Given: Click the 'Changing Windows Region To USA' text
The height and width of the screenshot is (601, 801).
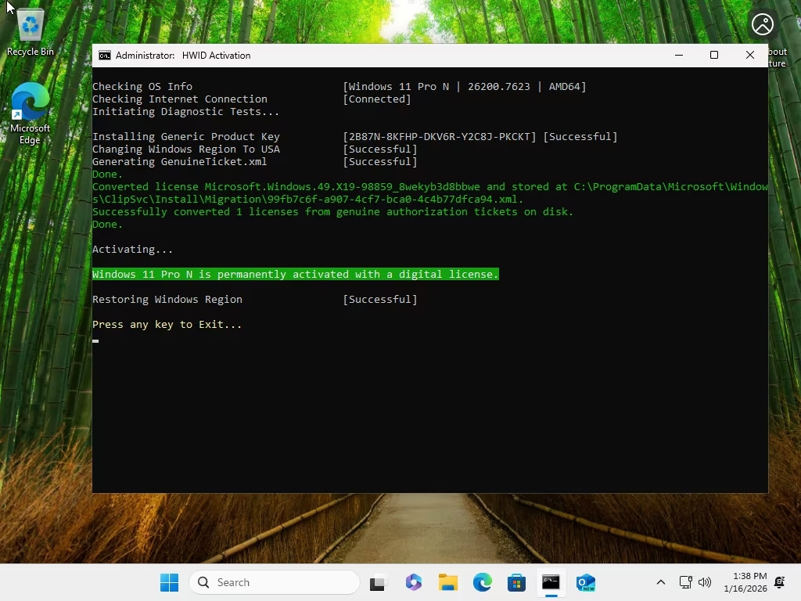Looking at the screenshot, I should click(x=186, y=149).
